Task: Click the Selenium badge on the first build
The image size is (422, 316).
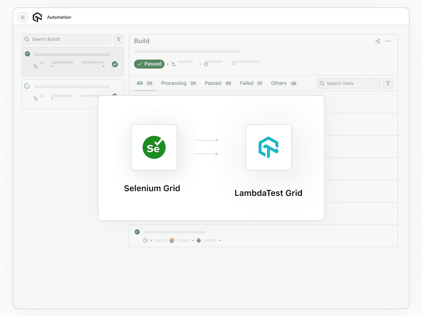Action: (x=115, y=64)
